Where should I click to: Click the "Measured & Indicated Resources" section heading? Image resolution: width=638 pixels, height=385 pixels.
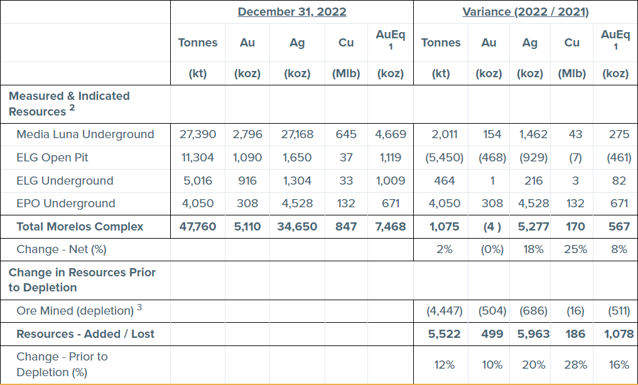point(69,104)
